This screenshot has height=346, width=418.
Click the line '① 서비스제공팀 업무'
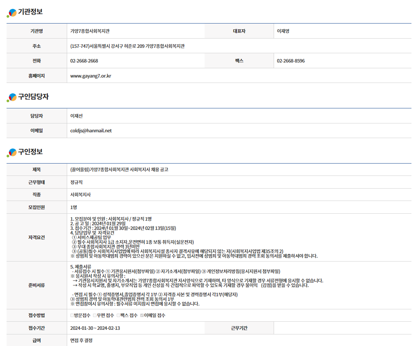point(91,237)
